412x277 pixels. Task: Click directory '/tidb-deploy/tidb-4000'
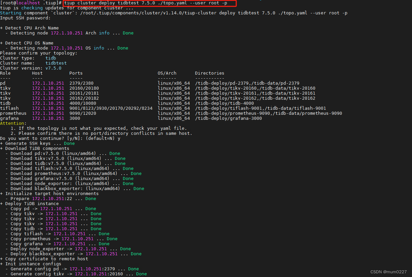[x=225, y=103]
